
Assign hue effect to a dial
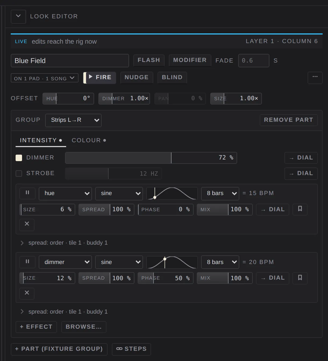[273, 210]
